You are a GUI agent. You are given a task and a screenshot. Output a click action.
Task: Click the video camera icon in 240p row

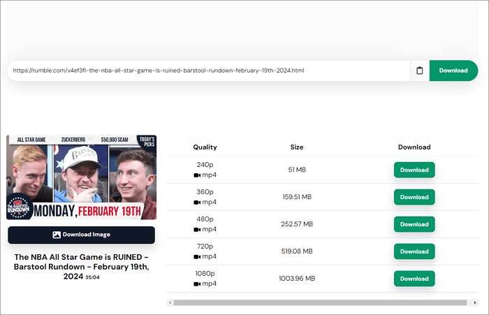197,175
